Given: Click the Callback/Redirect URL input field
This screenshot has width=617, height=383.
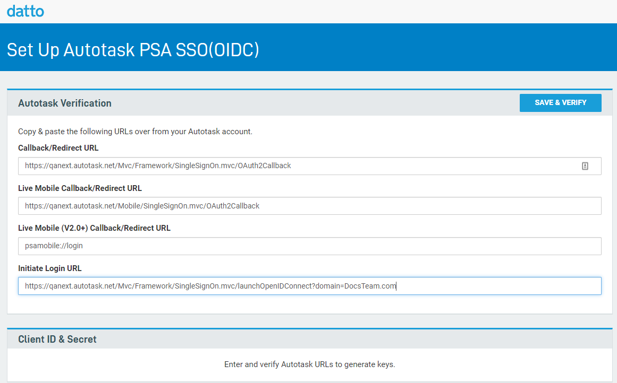Looking at the screenshot, I should click(x=309, y=166).
